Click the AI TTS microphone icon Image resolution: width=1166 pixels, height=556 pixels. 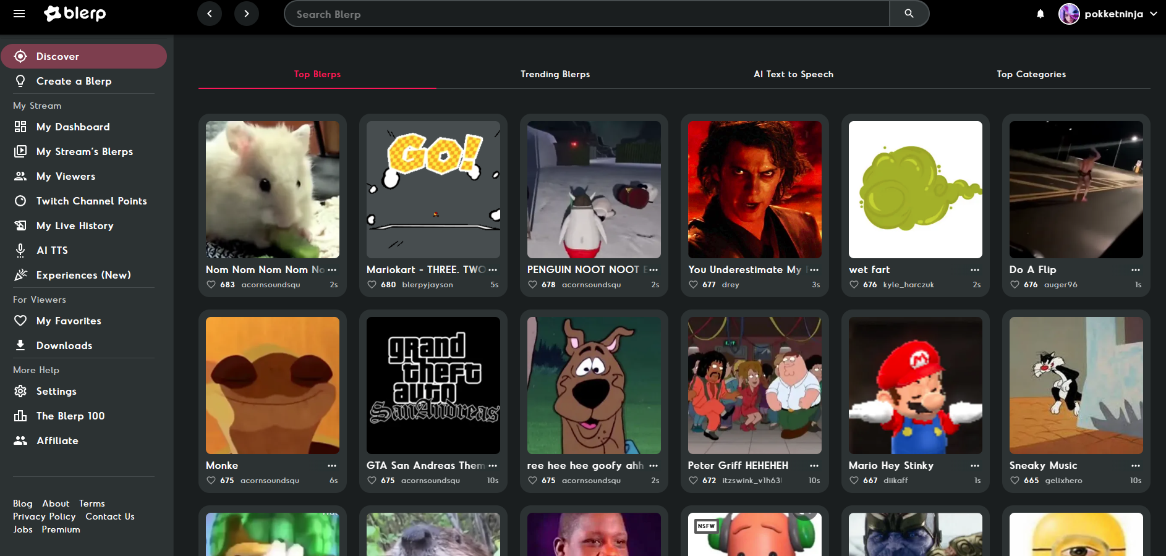[20, 250]
